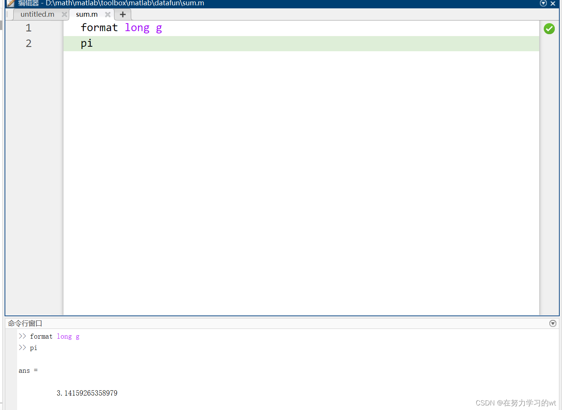The image size is (562, 410).
Task: Click the green code analyzer checkmark indicator
Action: coord(549,29)
